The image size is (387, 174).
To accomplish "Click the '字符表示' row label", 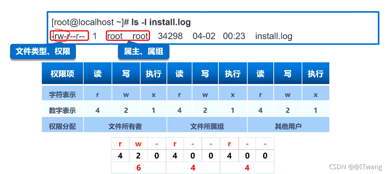I will pos(62,95).
